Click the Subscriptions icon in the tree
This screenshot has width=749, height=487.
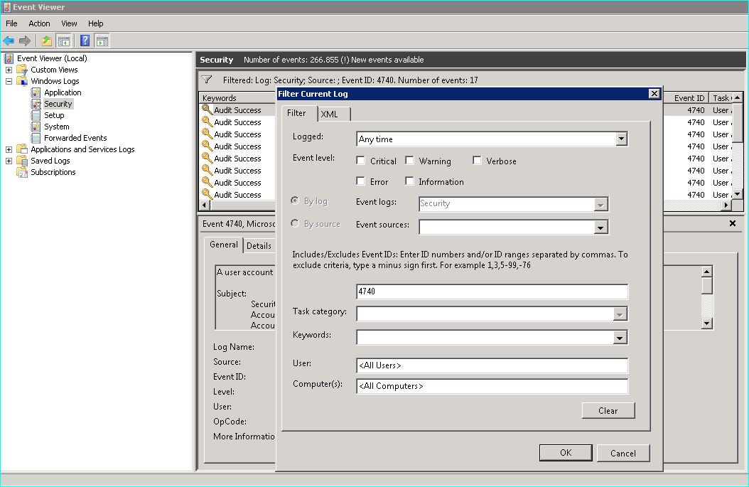(x=22, y=172)
